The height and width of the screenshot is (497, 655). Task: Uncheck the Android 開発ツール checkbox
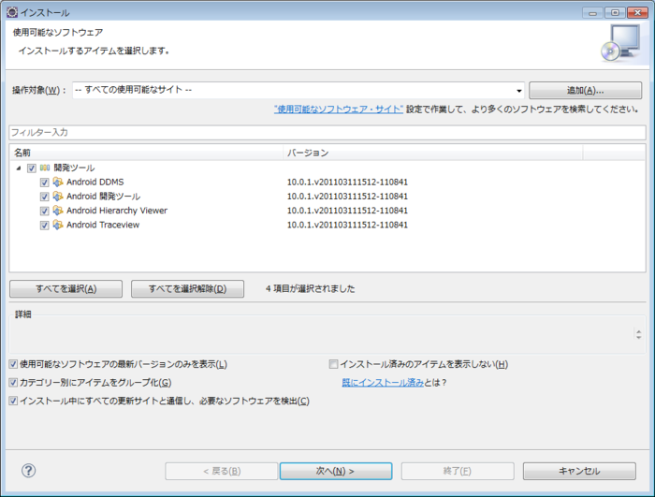click(x=44, y=197)
